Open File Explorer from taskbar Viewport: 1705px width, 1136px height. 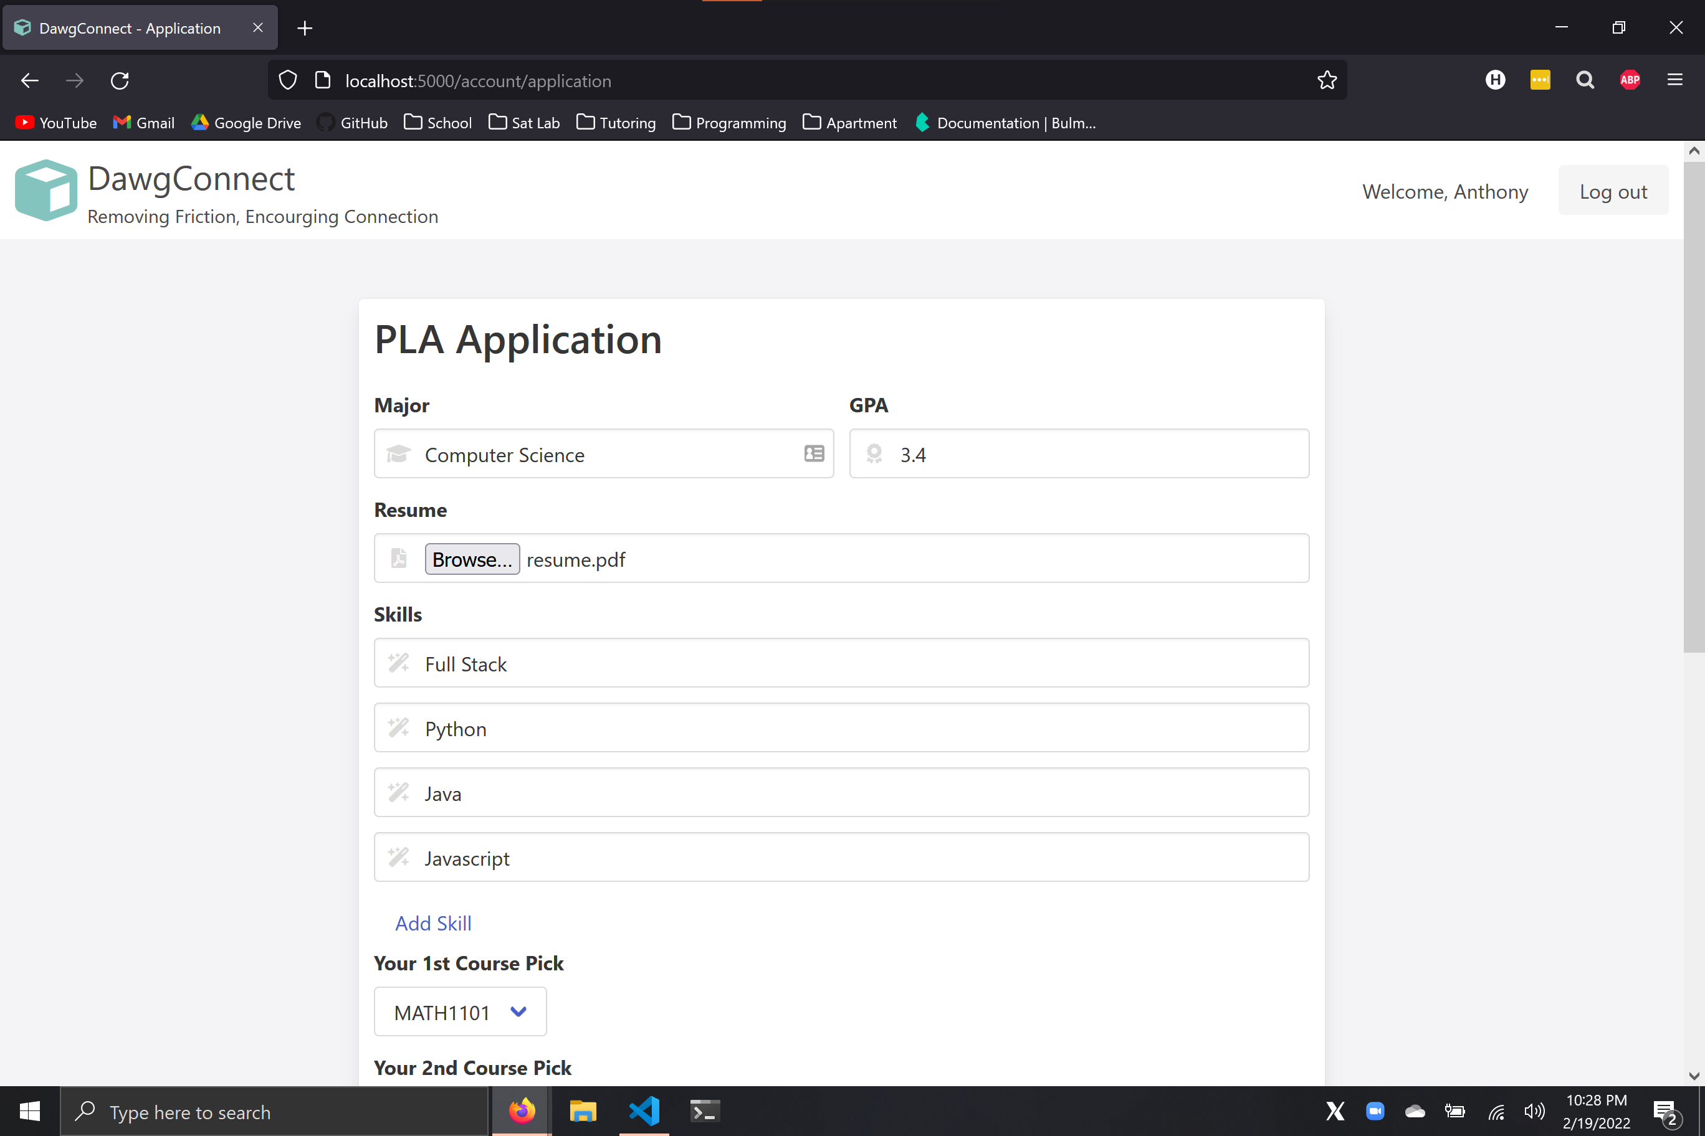582,1110
